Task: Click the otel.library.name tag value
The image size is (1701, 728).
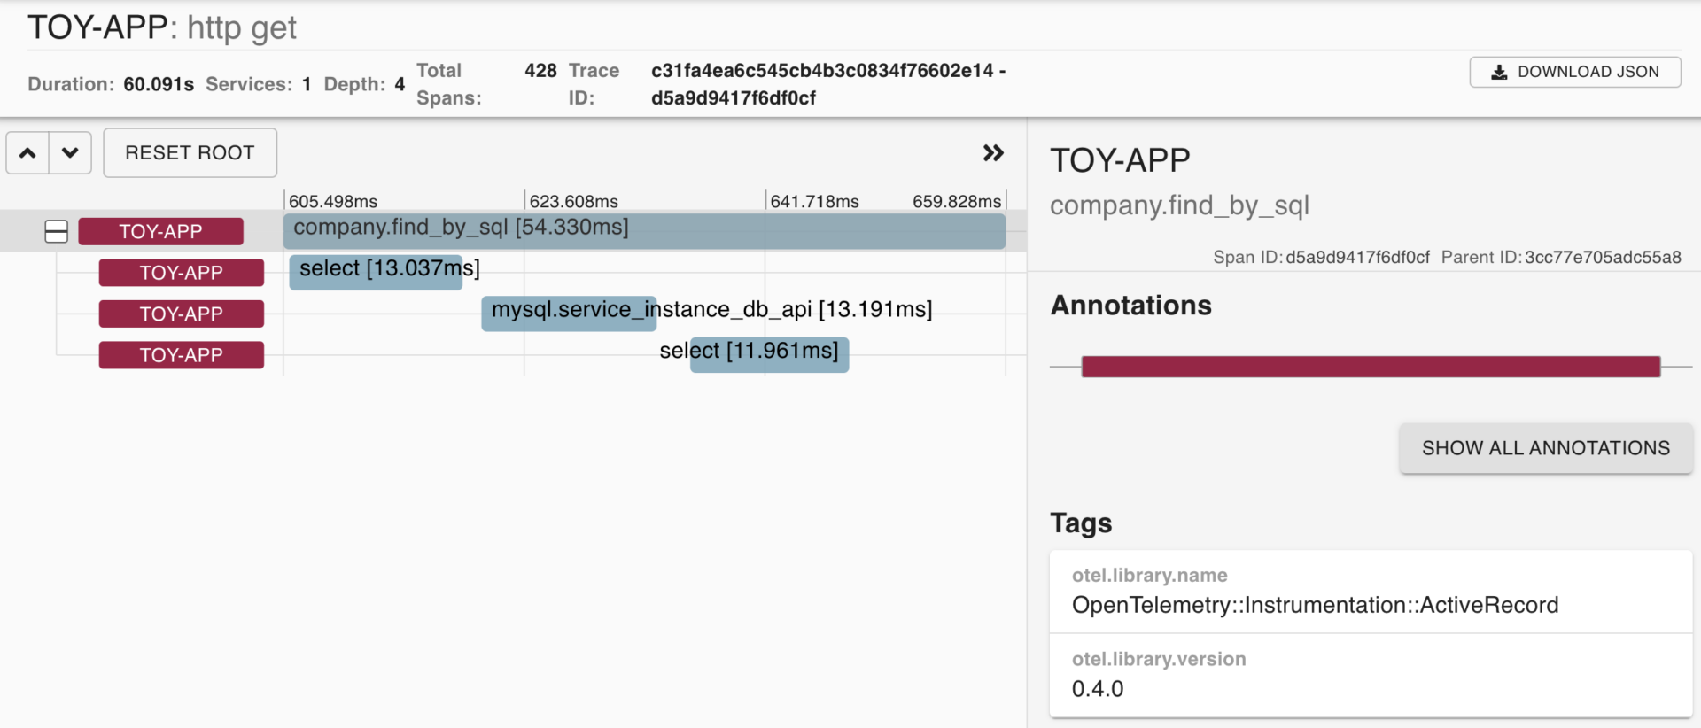Action: click(x=1315, y=605)
